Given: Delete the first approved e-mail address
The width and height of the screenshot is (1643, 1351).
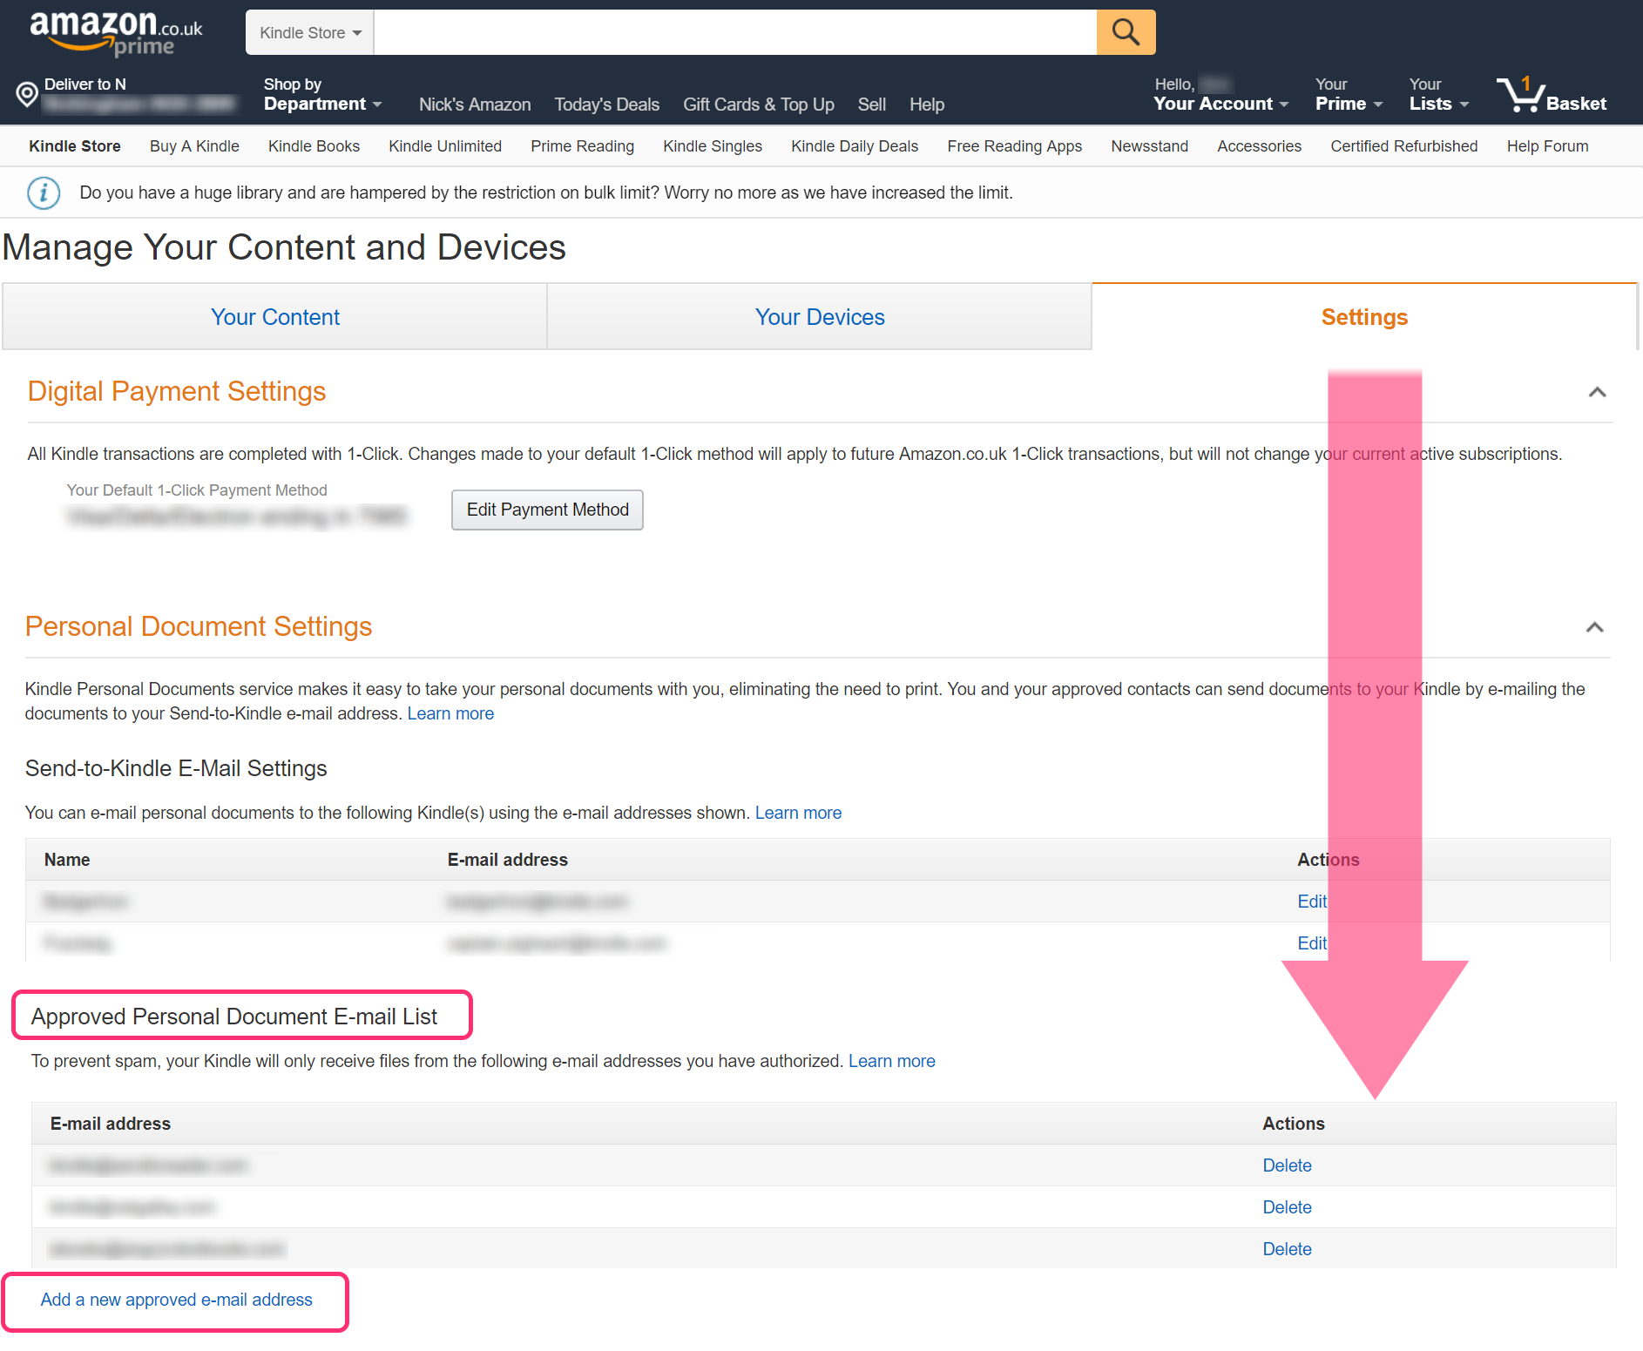Looking at the screenshot, I should (x=1287, y=1165).
